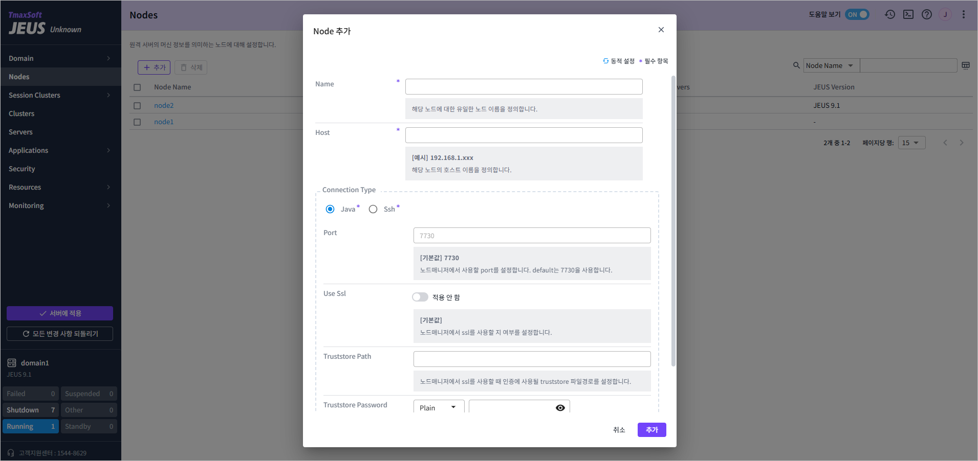Viewport: 978px width, 461px height.
Task: Click the Host input field
Action: point(524,135)
